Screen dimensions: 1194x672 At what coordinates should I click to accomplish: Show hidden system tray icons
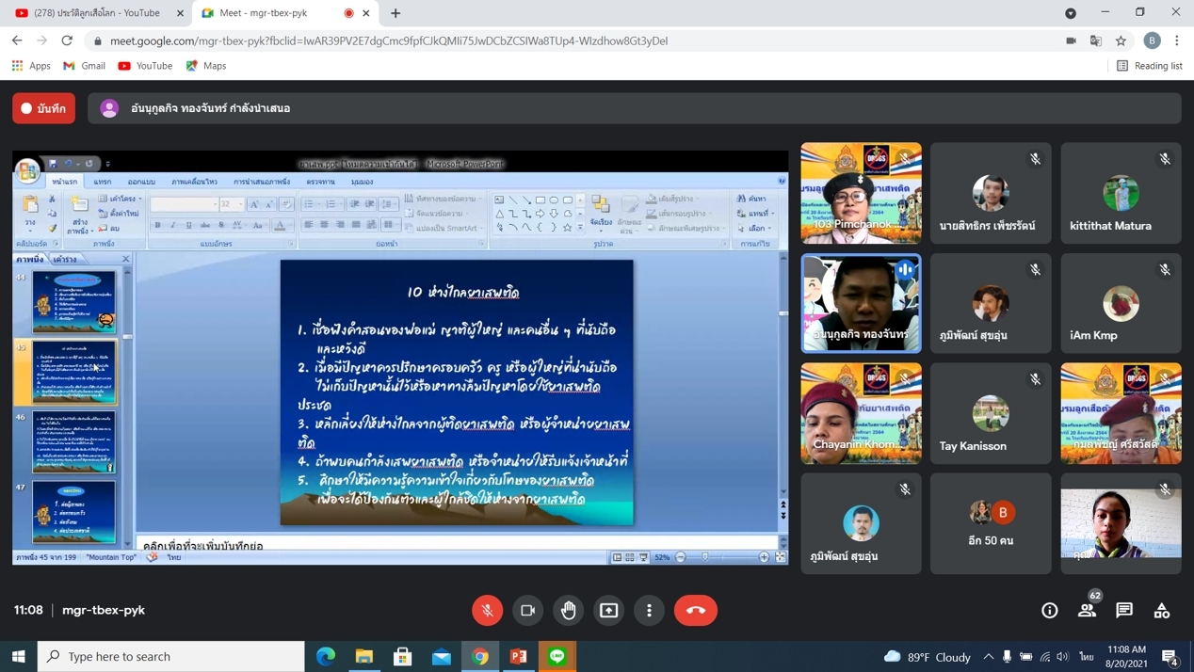pyautogui.click(x=988, y=656)
